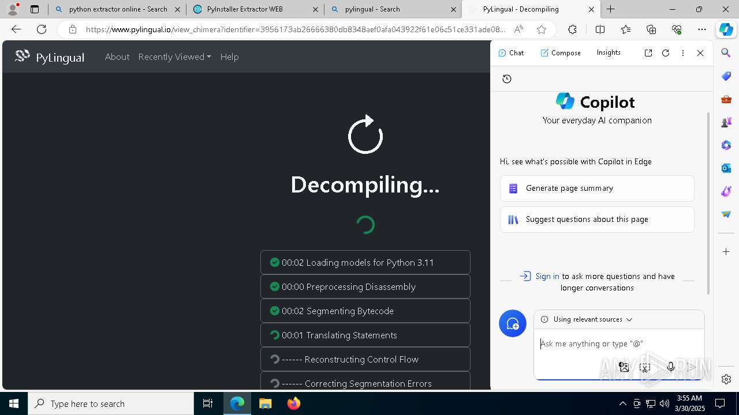Screen dimensions: 739x415
Task: Toggle the Copilot sidebar button
Action: click(x=726, y=29)
